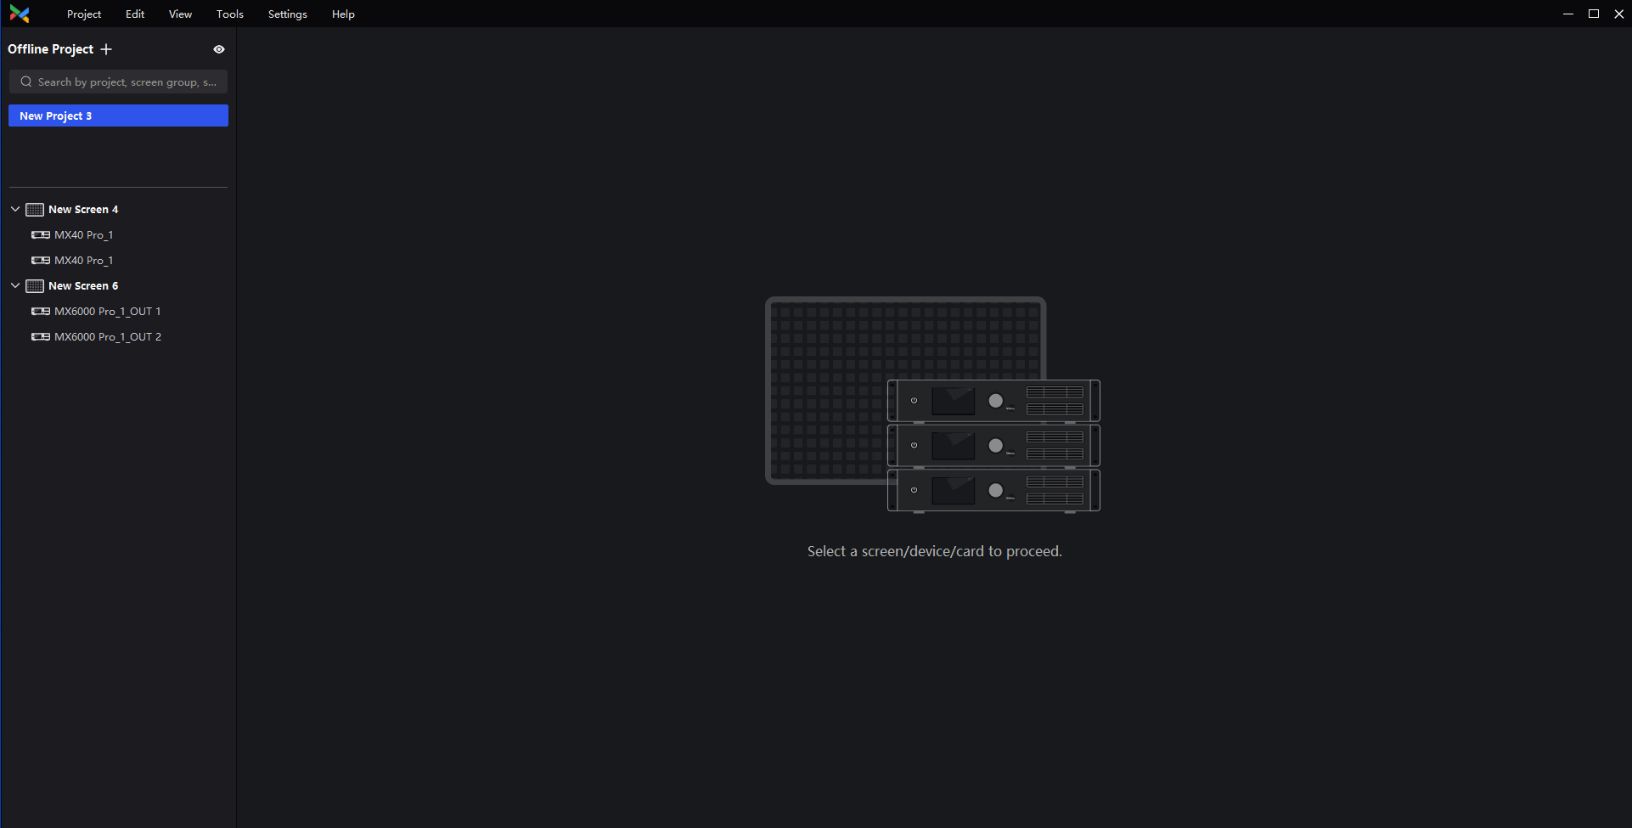1632x828 pixels.
Task: Click the search magnifier icon
Action: pos(26,82)
